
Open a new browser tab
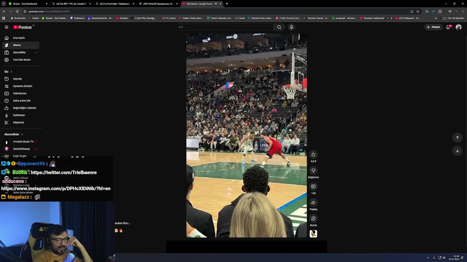(x=227, y=4)
